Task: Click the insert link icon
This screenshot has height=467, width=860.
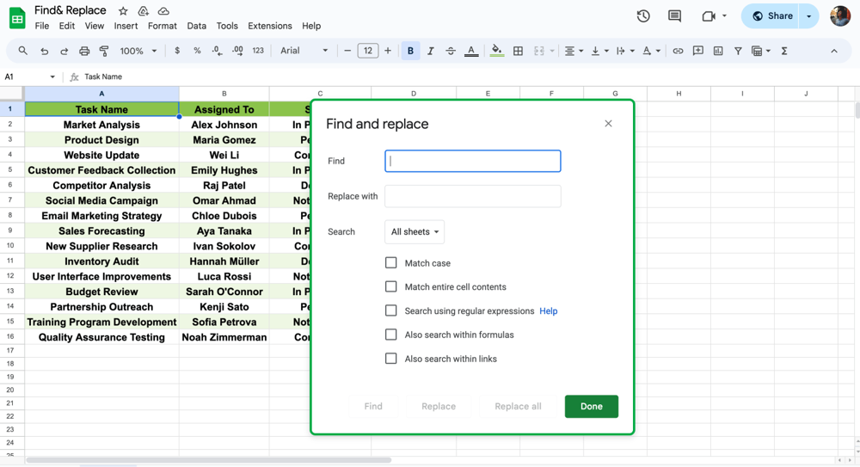Action: point(678,51)
